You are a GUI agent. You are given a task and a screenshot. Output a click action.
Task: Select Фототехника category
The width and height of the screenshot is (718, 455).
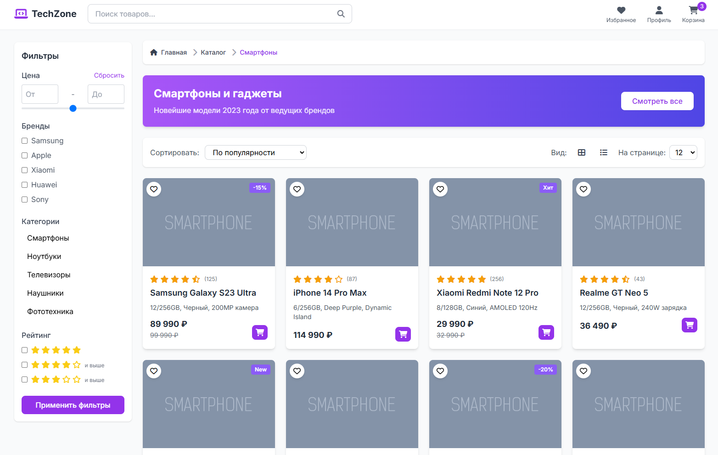point(50,311)
